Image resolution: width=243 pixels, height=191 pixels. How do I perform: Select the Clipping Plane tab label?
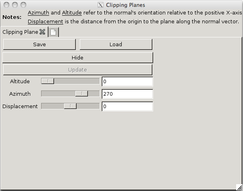point(20,32)
